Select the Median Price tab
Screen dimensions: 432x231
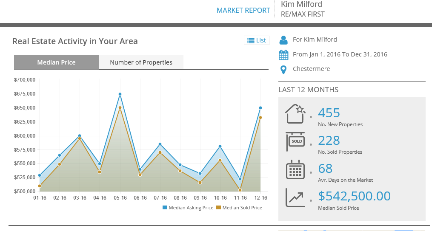point(56,62)
